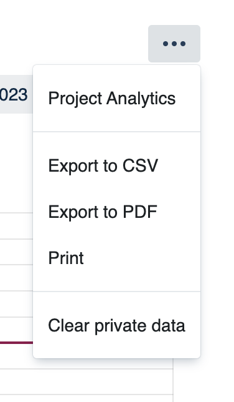Open Project Analytics from the menu
Screen dimensions: 234x402
coord(116,99)
